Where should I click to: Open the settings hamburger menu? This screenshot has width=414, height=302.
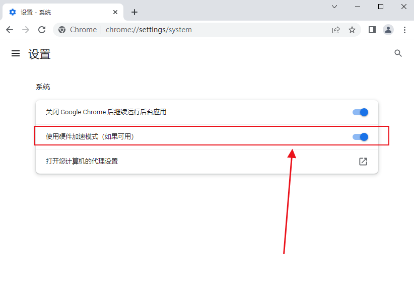(x=16, y=53)
